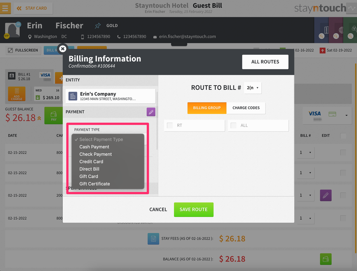Image resolution: width=357 pixels, height=271 pixels.
Task: Close the Billing Information dialog
Action: (x=62, y=49)
